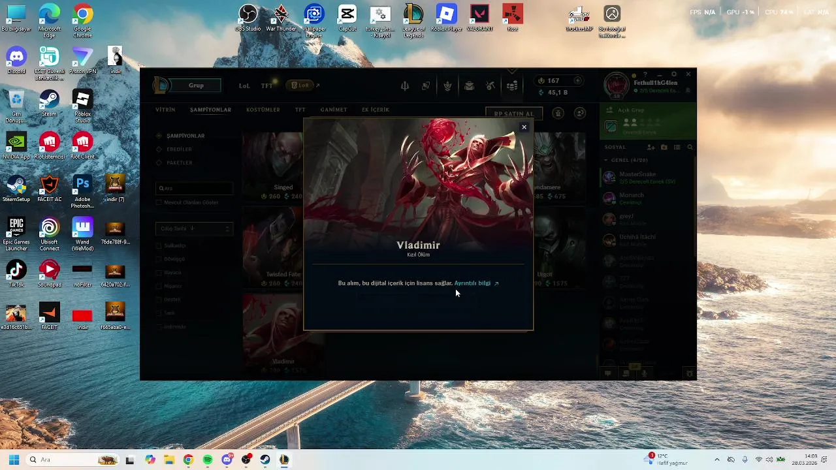836x470 pixels.
Task: Open the store account history icon
Action: [x=579, y=113]
